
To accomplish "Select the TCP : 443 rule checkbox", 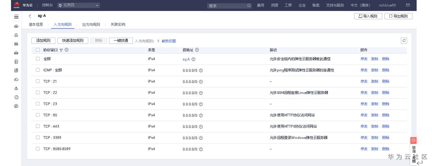I will [x=38, y=126].
